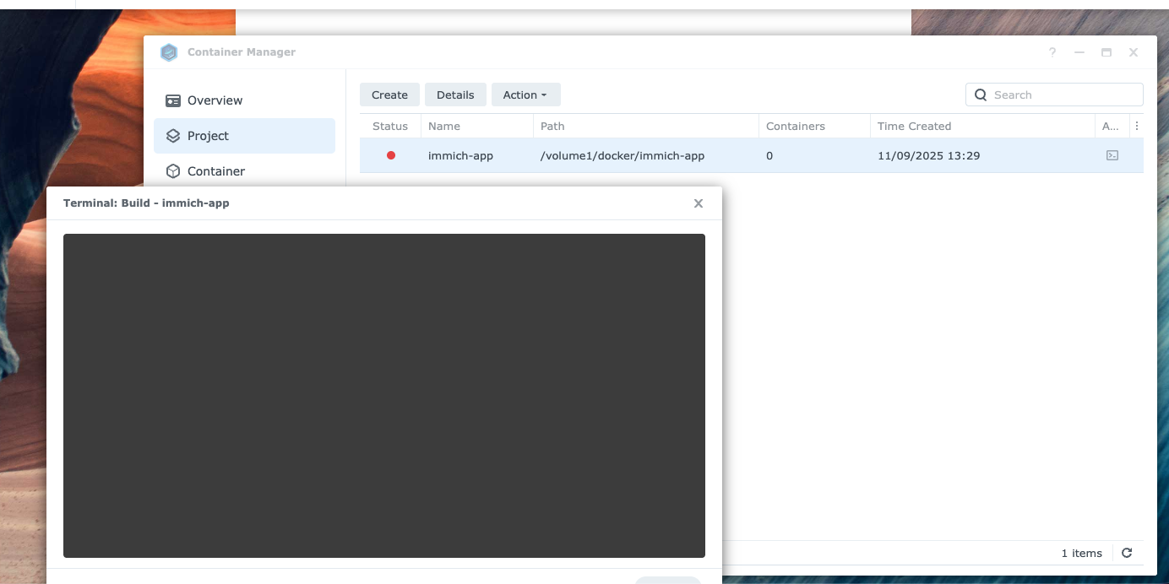Maximize the Container Manager window
1169x584 pixels.
1106,52
